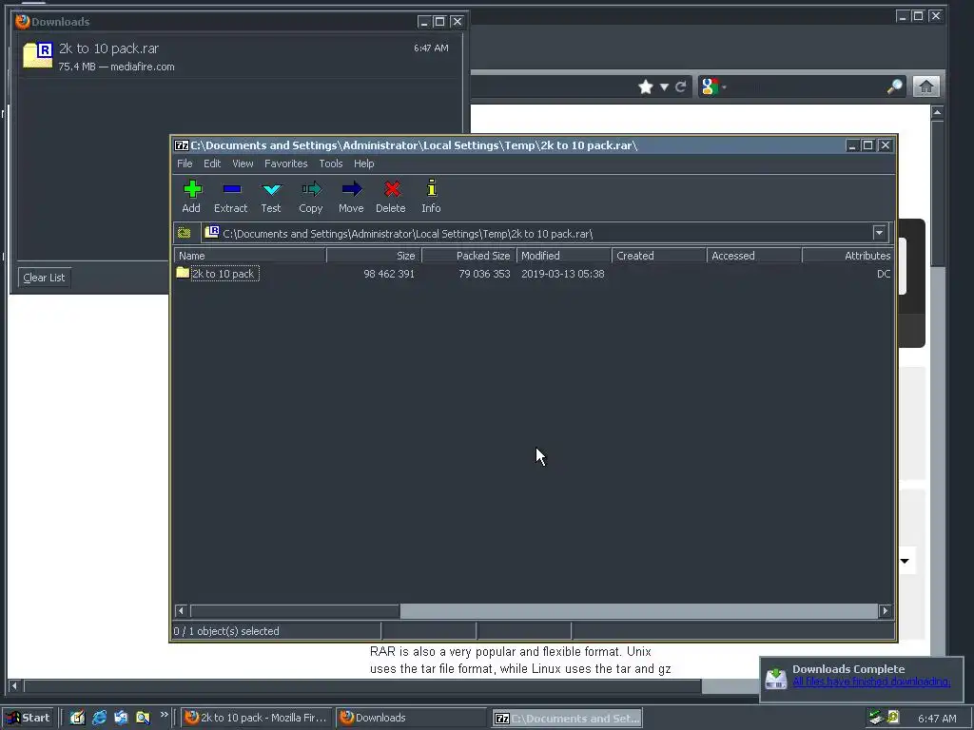Sort by the Accessed column header
The width and height of the screenshot is (974, 730).
click(754, 256)
